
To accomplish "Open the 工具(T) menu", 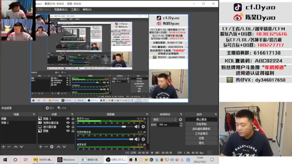I will pos(75,9).
